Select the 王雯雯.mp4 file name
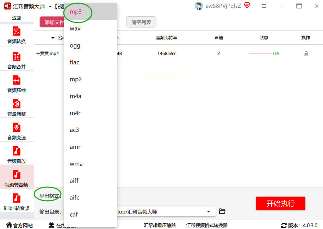 (48, 54)
